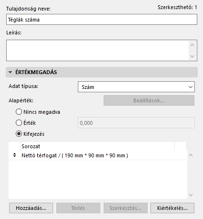Click the up arrow in the Leírás scrollbar
Image resolution: width=203 pixels, height=219 pixels.
pyautogui.click(x=192, y=45)
